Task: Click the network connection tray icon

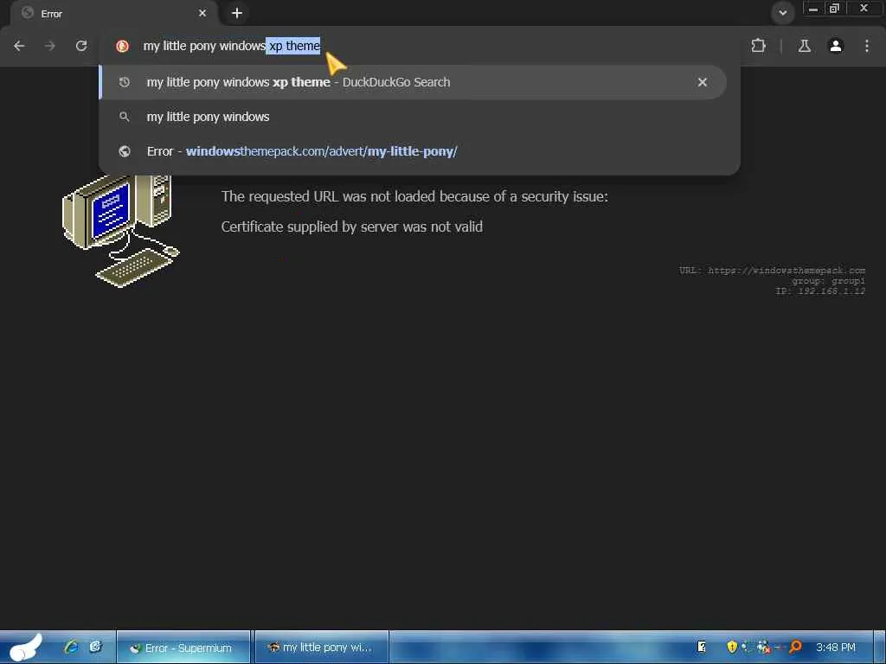Action: 747,647
